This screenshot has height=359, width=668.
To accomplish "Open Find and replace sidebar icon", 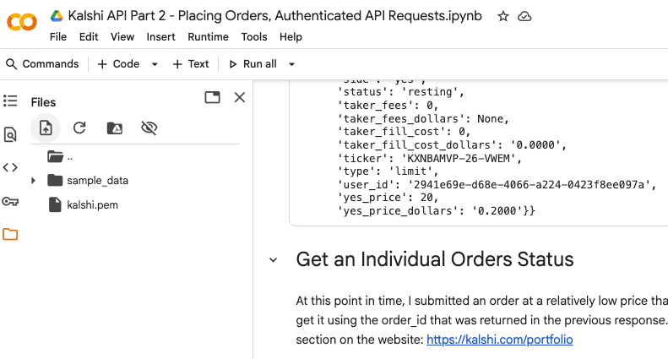I will click(x=10, y=134).
